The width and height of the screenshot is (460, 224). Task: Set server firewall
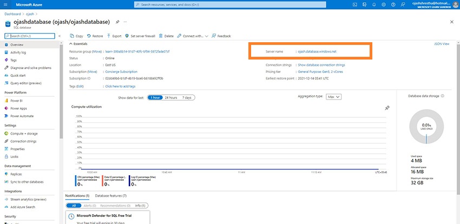point(140,36)
